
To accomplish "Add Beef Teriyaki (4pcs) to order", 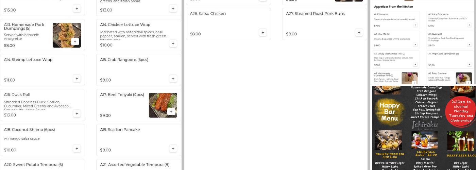I will click(x=171, y=112).
